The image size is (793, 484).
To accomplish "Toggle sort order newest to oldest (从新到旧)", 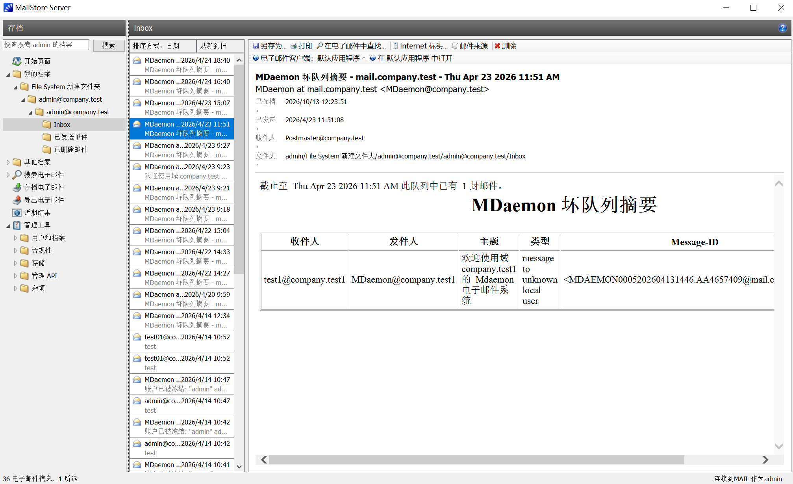I will tap(220, 46).
